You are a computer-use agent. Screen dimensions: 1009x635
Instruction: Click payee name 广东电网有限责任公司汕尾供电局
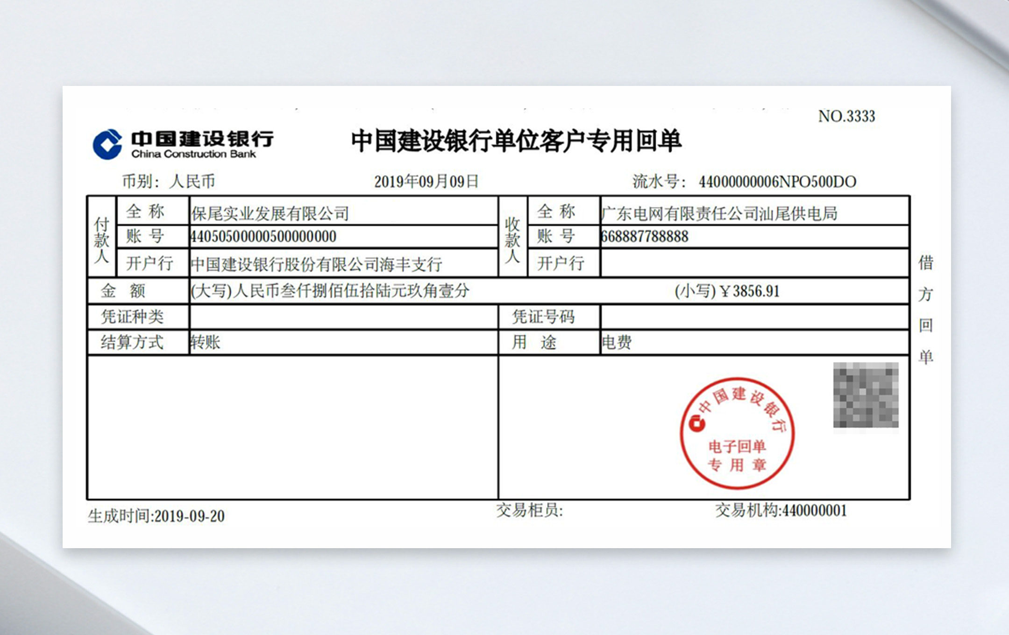tap(719, 214)
